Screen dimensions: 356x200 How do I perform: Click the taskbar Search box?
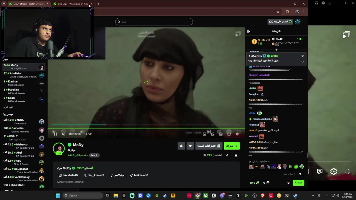click(x=83, y=196)
